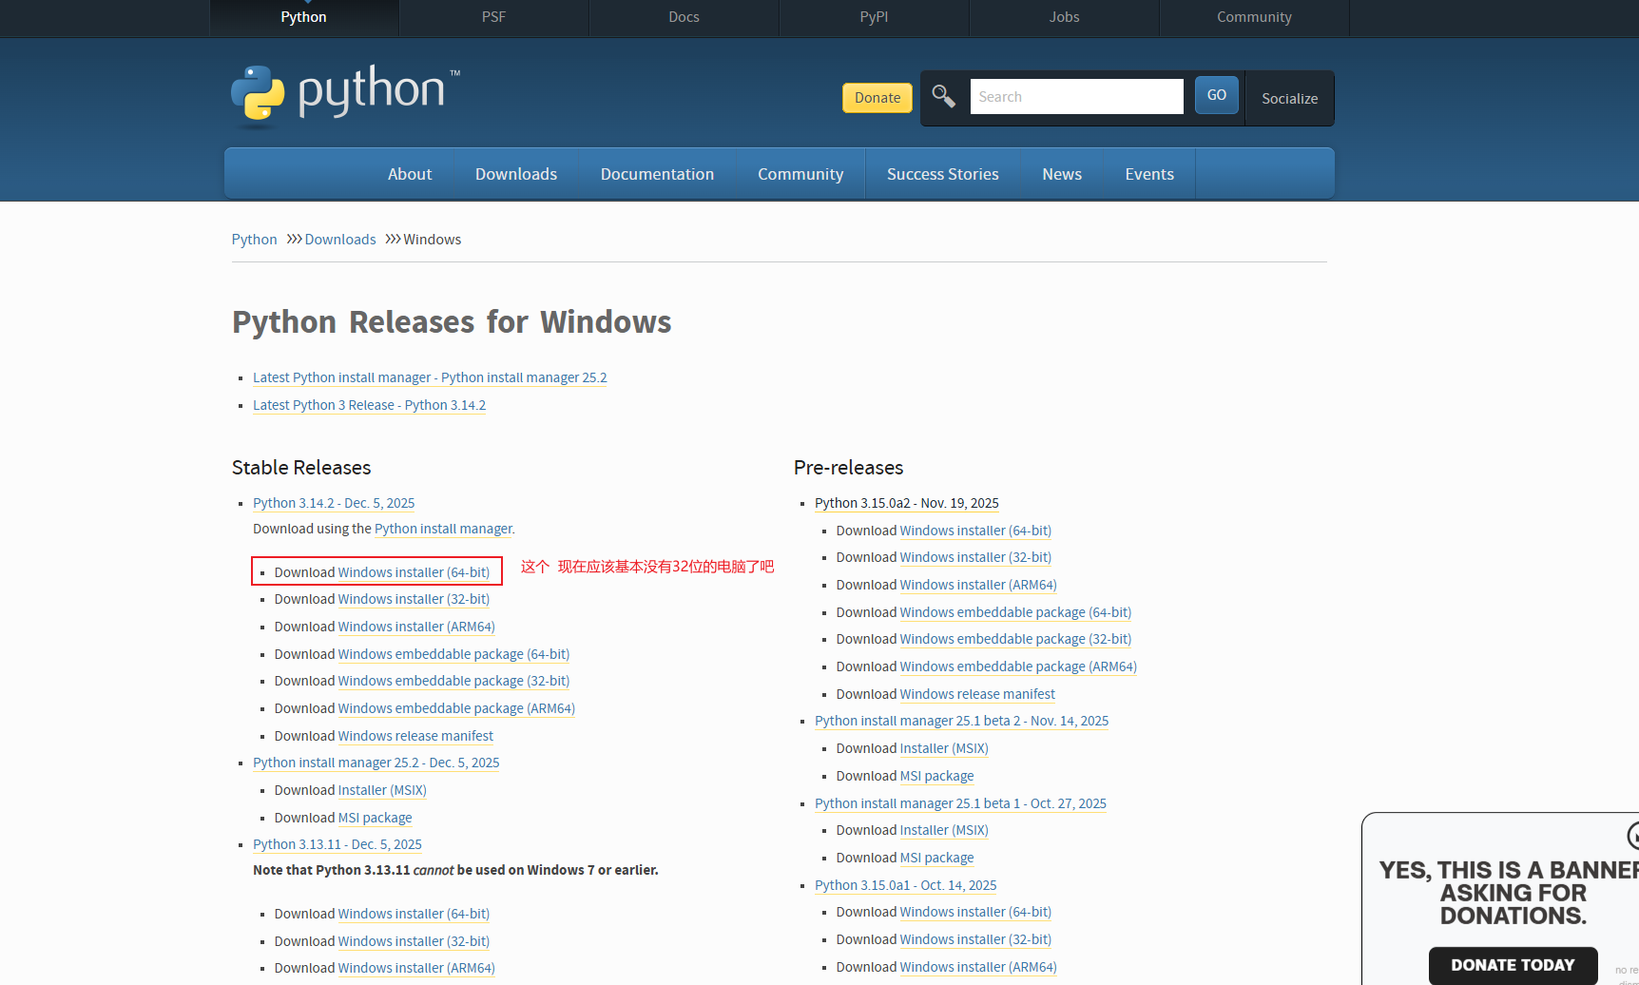Open the Success Stories page
The height and width of the screenshot is (985, 1639).
click(x=942, y=173)
